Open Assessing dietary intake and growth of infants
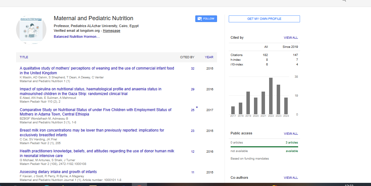 (58, 172)
